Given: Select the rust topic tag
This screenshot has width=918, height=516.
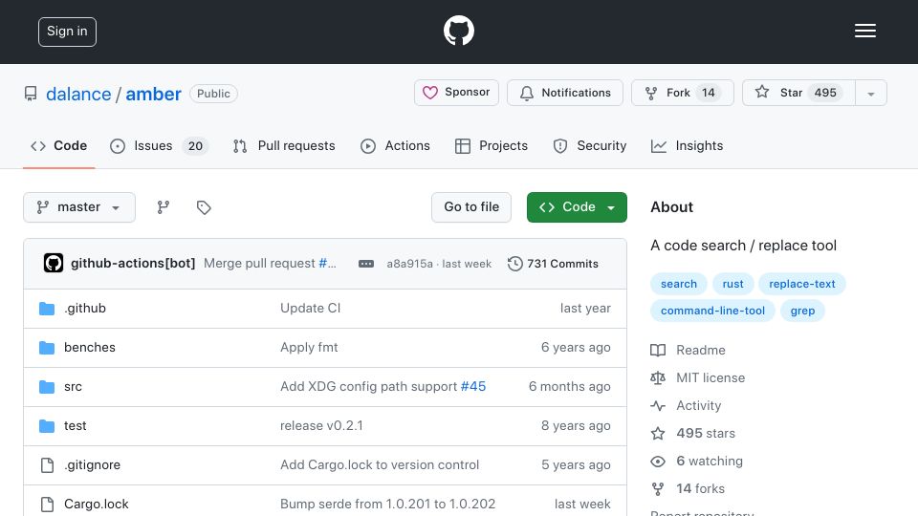Looking at the screenshot, I should 733,284.
